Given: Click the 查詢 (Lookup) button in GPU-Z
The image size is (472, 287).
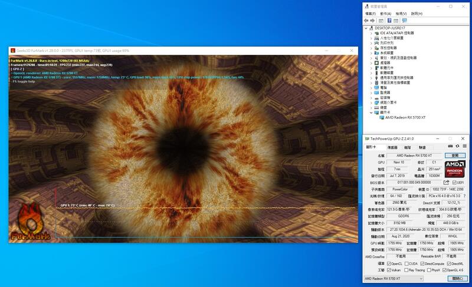Looking at the screenshot, I should tap(455, 156).
